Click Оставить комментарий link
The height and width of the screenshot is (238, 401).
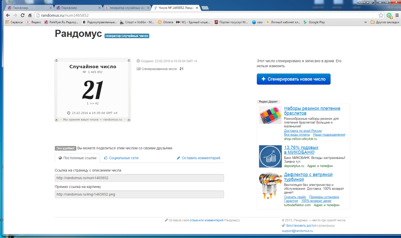point(198,158)
